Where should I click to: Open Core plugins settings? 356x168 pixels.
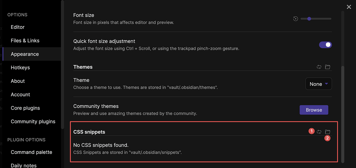(x=25, y=108)
